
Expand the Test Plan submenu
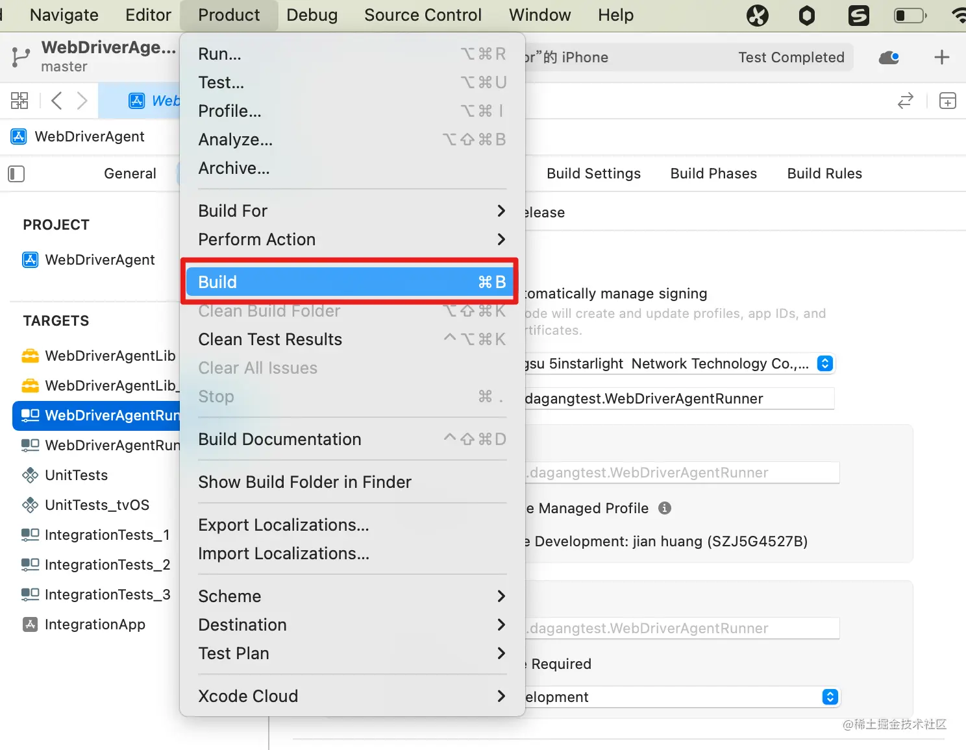(352, 653)
